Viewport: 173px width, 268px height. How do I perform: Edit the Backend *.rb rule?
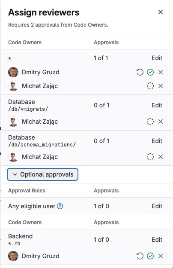(x=157, y=240)
